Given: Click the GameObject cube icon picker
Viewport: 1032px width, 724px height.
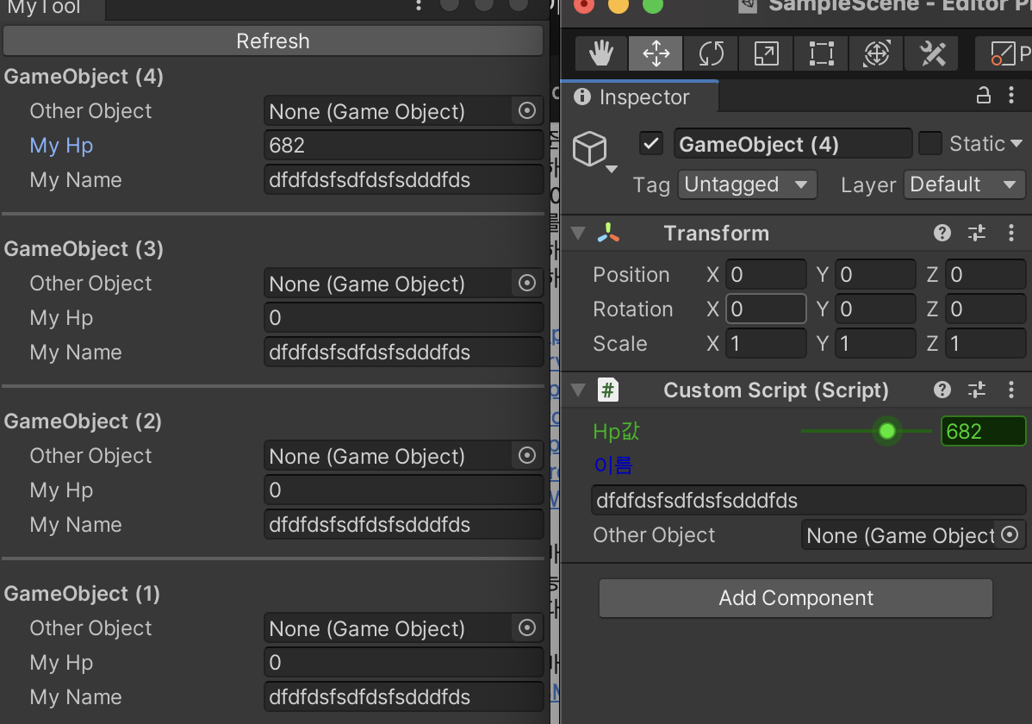Looking at the screenshot, I should (x=590, y=148).
